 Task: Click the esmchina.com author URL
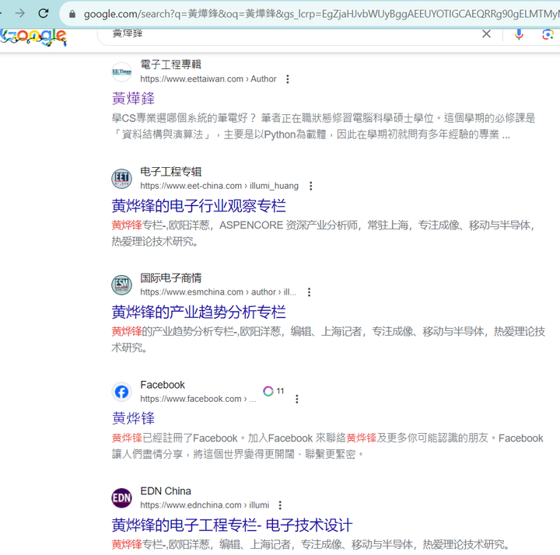219,292
